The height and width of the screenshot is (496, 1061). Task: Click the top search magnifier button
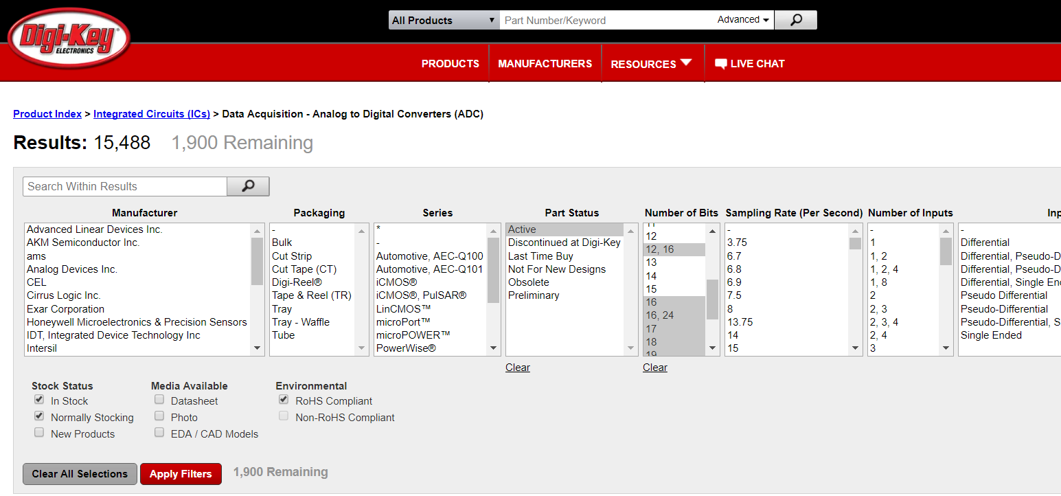pyautogui.click(x=796, y=20)
